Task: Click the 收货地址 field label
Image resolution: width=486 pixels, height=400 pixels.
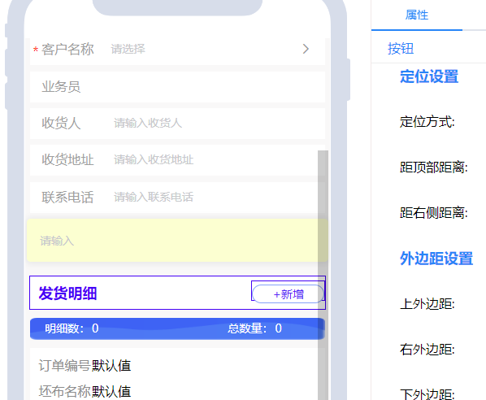Action: point(67,159)
